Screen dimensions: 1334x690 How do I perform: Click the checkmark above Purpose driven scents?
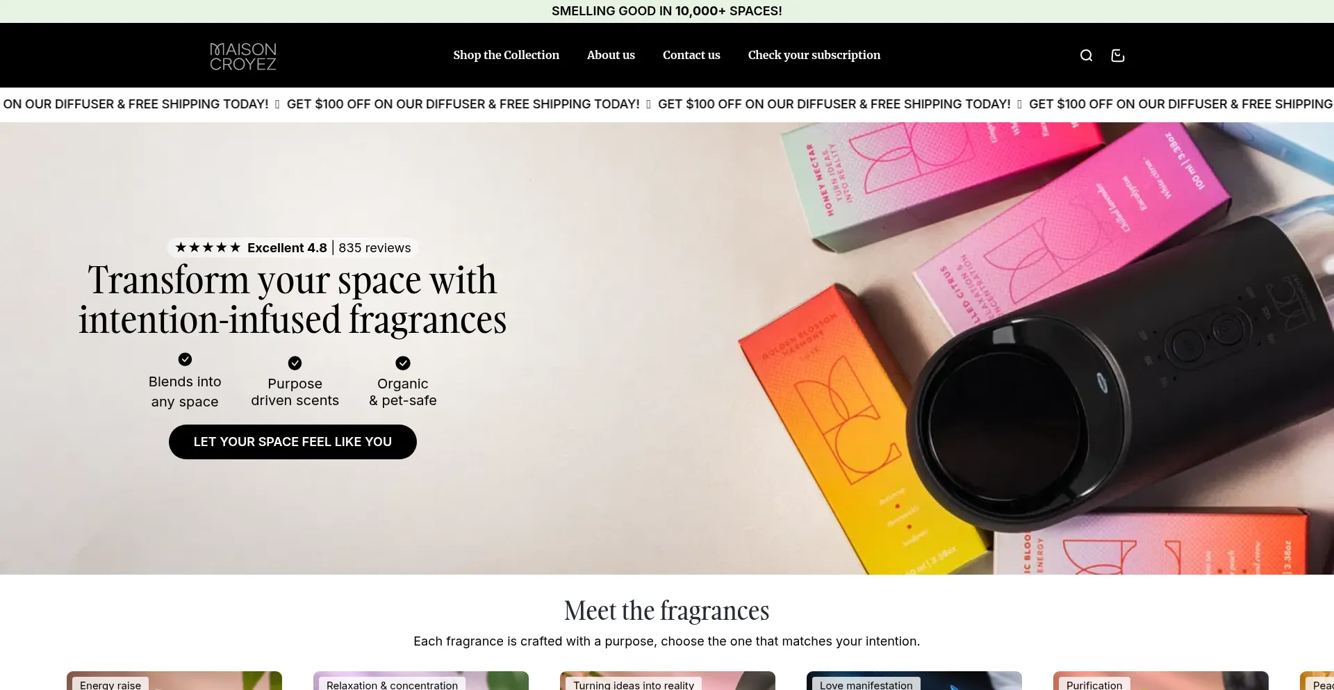[295, 362]
